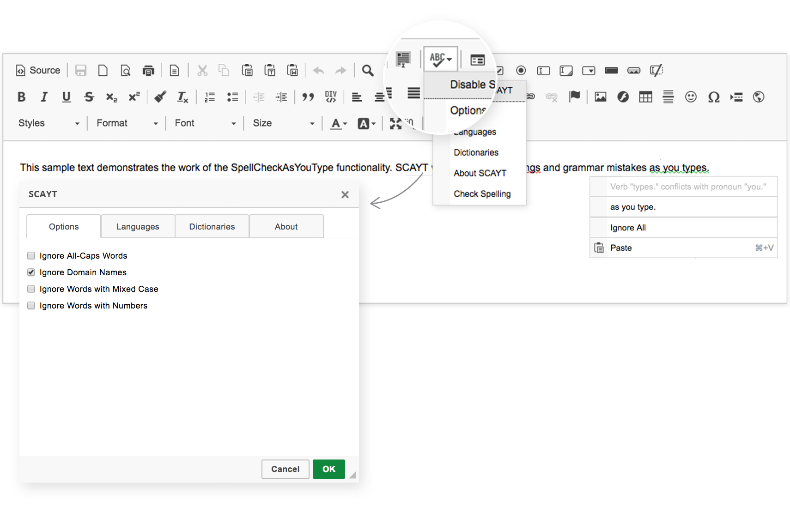
Task: Open the Styles dropdown
Action: pyautogui.click(x=49, y=123)
